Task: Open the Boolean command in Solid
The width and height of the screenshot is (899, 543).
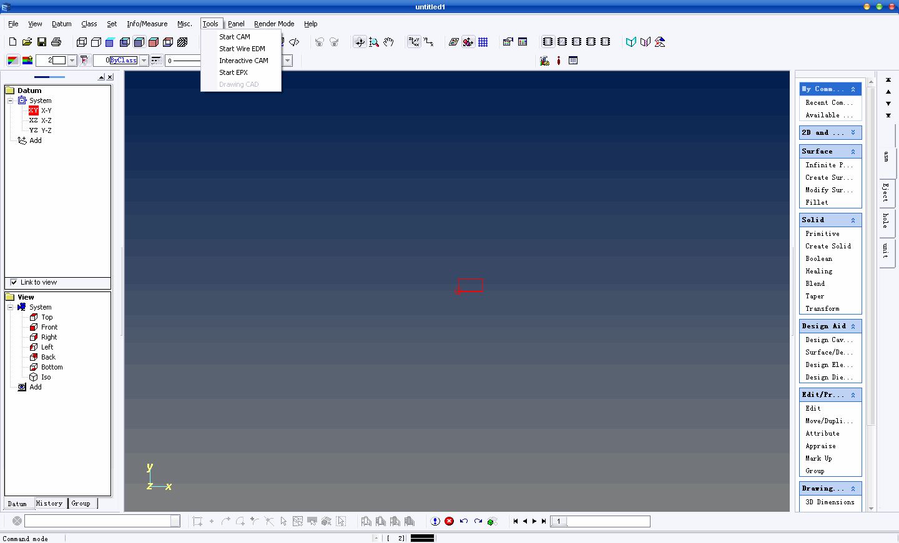Action: pos(818,258)
